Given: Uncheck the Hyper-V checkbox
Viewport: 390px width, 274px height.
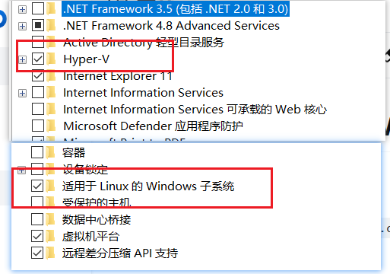Looking at the screenshot, I should coord(38,59).
